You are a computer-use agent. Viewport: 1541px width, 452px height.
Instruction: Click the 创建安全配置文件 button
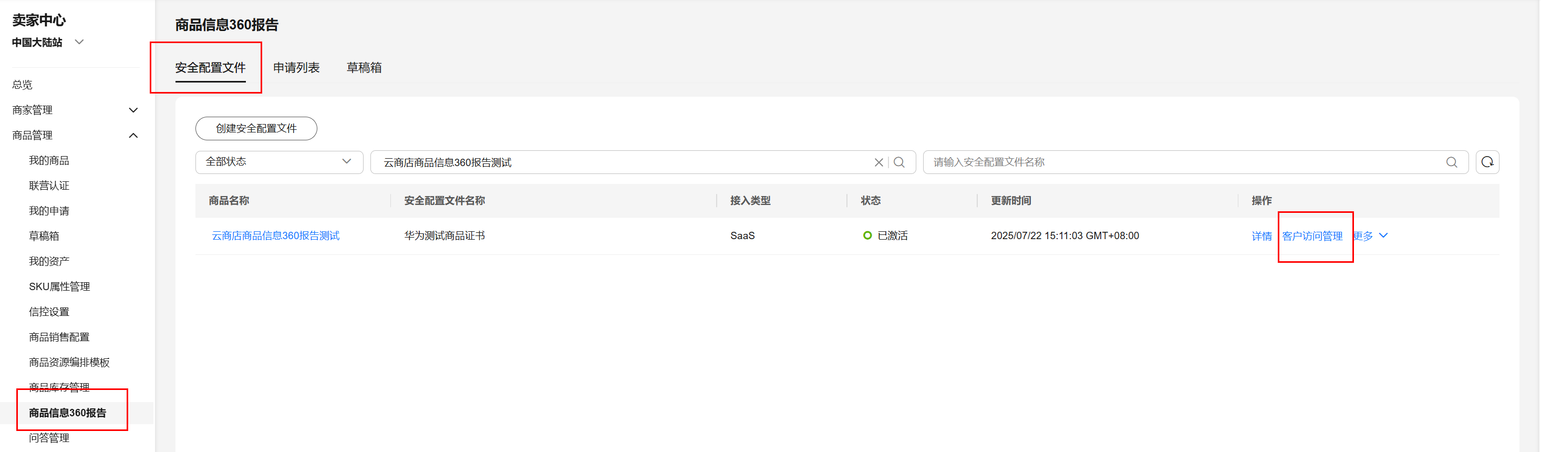coord(256,129)
